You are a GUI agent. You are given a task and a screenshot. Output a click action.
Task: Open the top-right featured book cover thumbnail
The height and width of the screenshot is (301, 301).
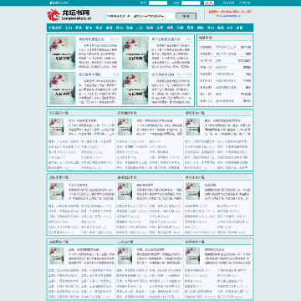[135, 53]
